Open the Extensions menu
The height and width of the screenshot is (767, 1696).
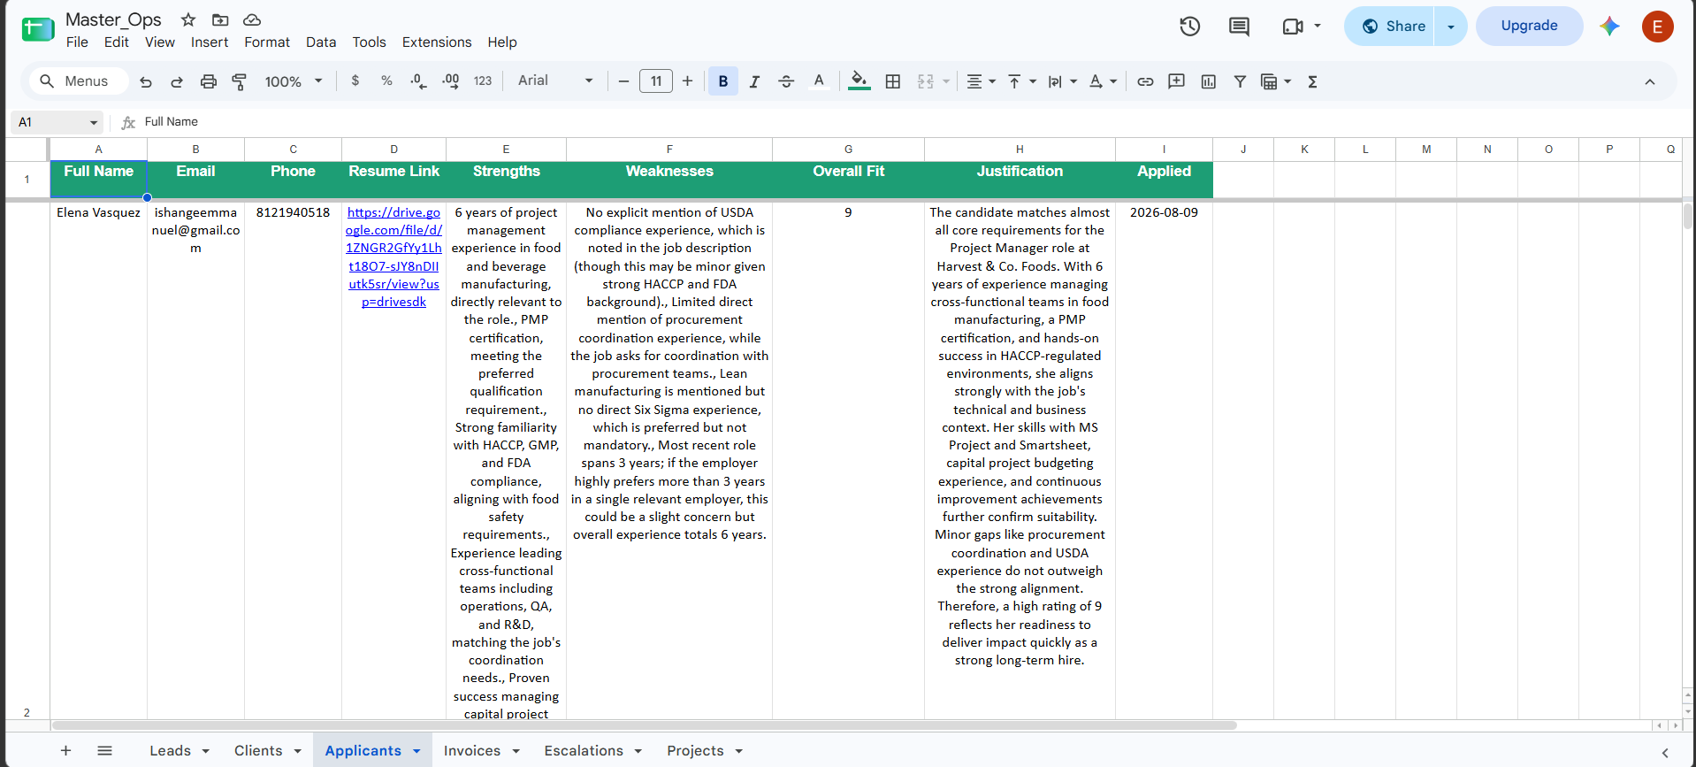[x=437, y=42]
